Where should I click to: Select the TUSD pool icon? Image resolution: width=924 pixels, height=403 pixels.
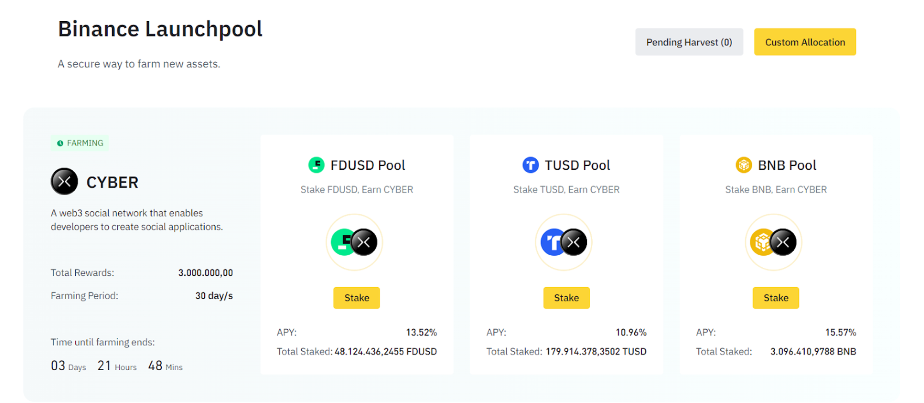(x=530, y=165)
